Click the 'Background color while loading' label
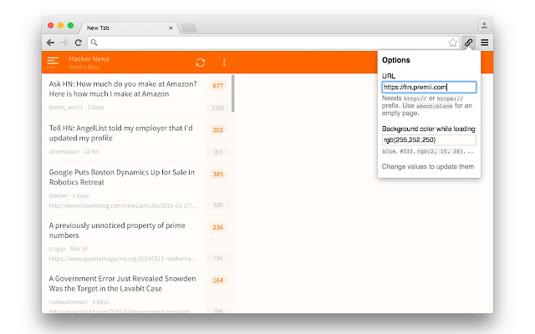The height and width of the screenshot is (334, 535). point(429,129)
